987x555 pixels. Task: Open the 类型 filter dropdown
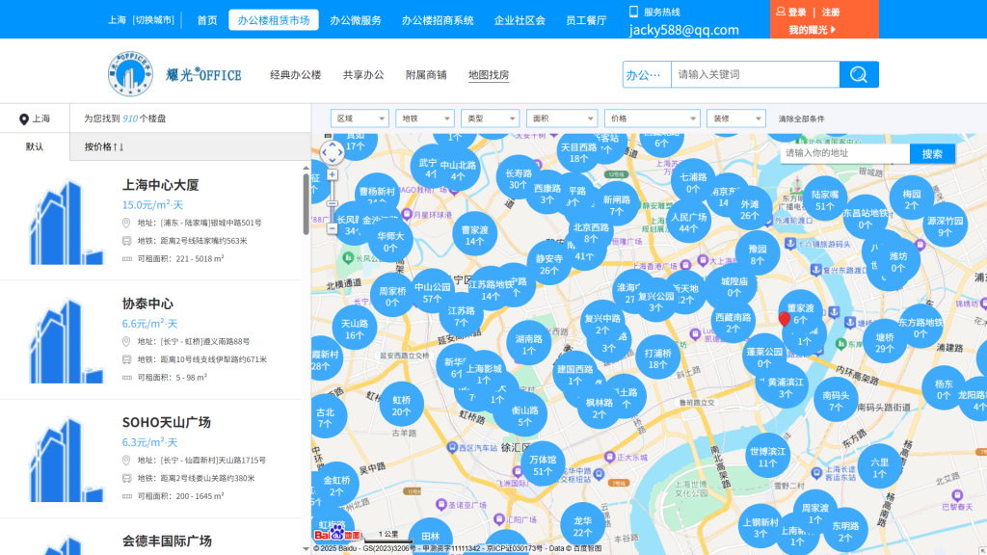point(490,119)
